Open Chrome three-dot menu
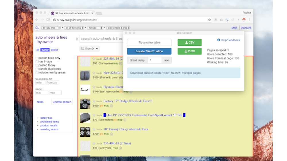The width and height of the screenshot is (287, 161). 249,20
